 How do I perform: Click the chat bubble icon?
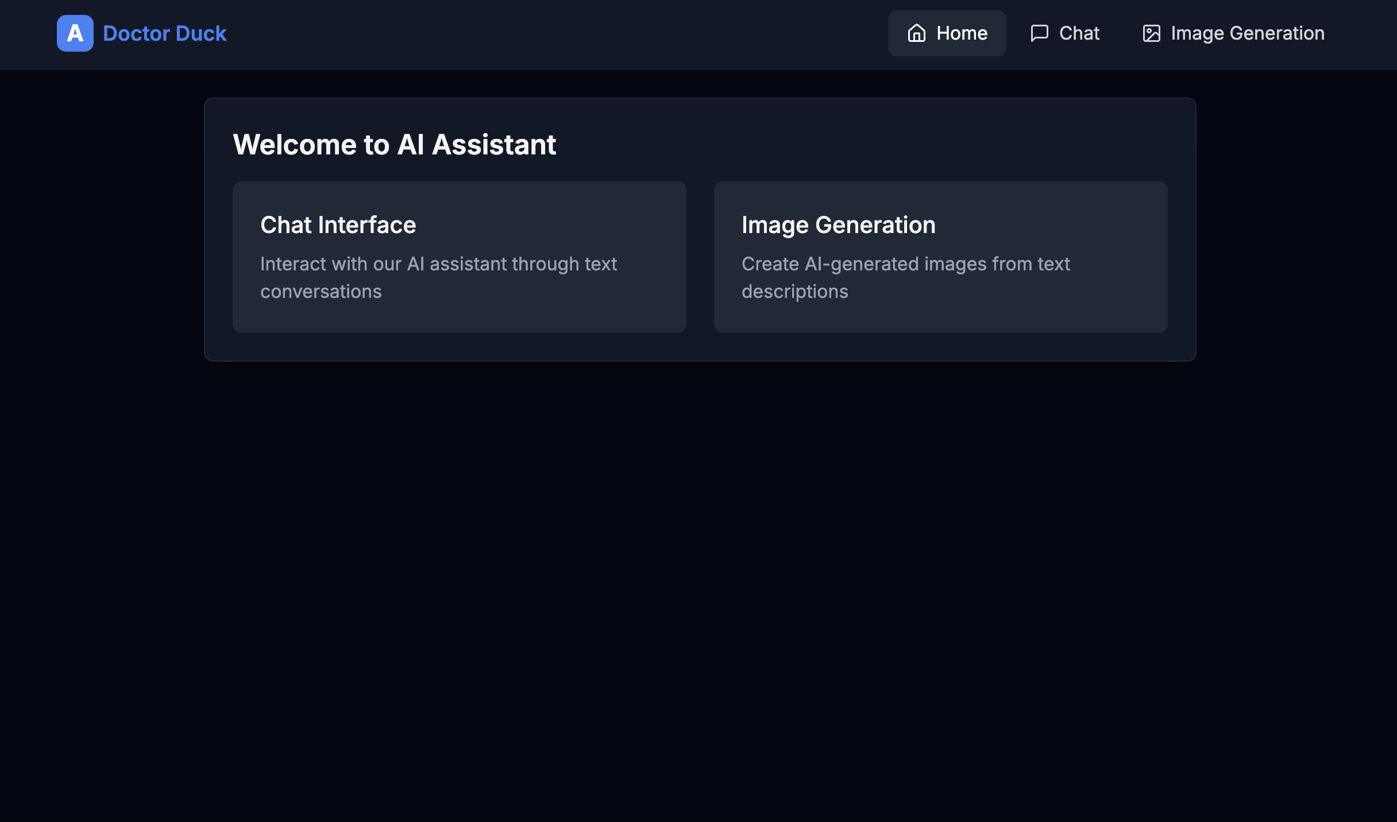click(1039, 33)
